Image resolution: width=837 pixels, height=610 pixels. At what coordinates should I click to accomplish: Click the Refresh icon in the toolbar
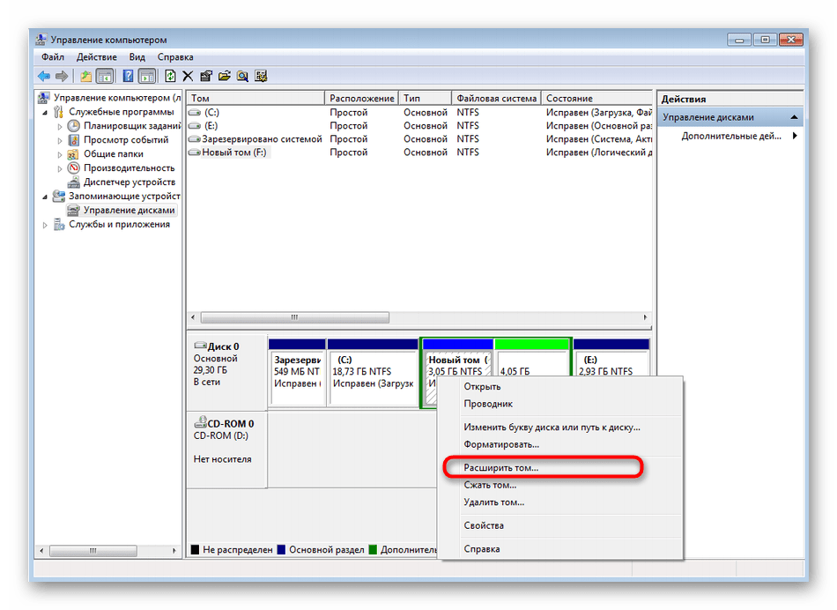tap(170, 76)
